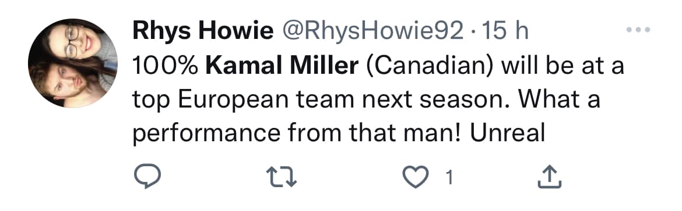Screen dimensions: 682x211
Task: View the like count of 1
Action: point(450,177)
